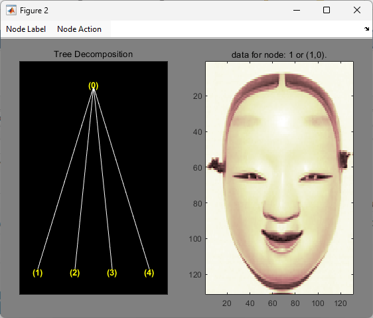Select tree node (3)
Viewport: 373px width, 318px height.
pos(112,273)
